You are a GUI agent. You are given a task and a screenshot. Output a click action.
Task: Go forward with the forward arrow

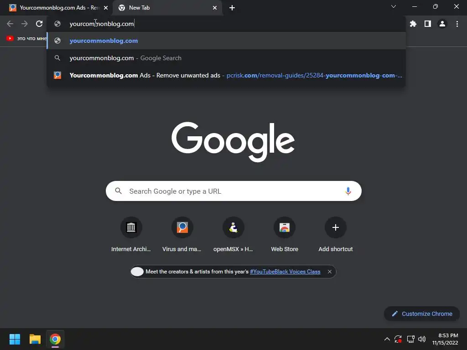(x=25, y=24)
